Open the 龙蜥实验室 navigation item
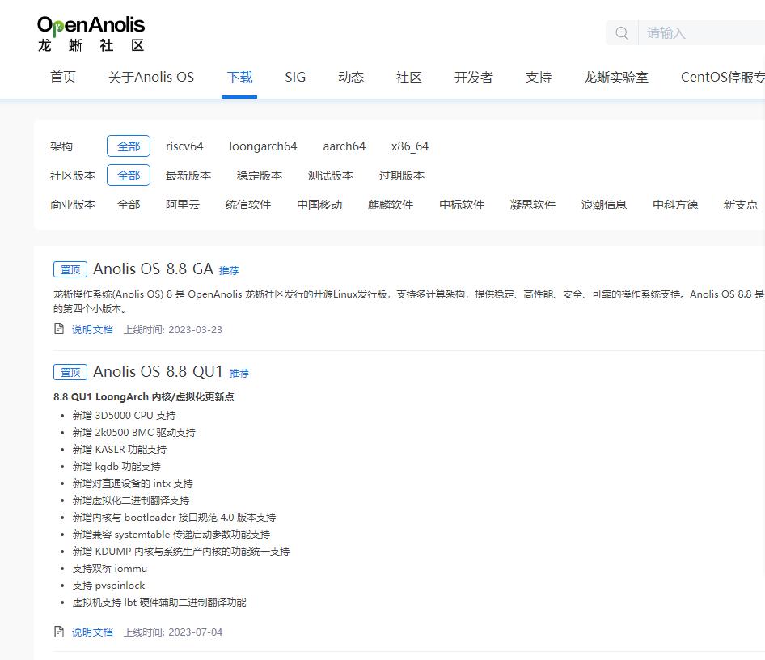765x660 pixels. (615, 77)
